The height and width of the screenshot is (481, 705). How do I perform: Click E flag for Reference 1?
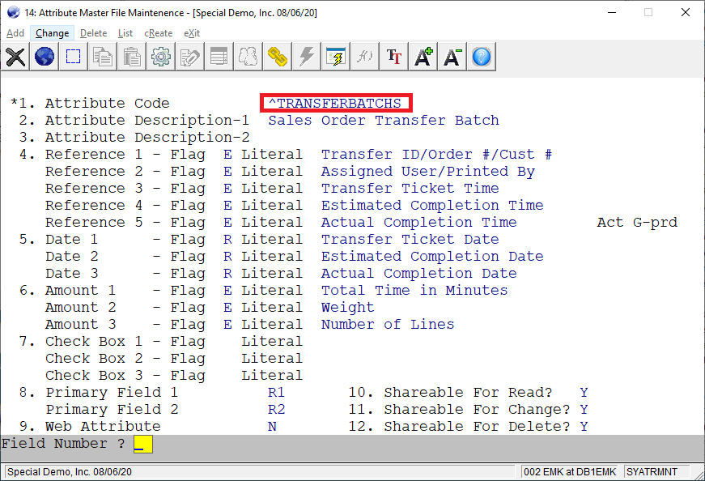[x=227, y=155]
